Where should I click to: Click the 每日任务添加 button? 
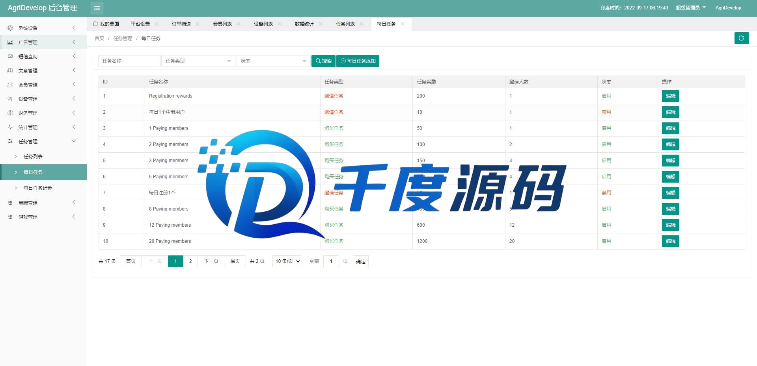(358, 61)
